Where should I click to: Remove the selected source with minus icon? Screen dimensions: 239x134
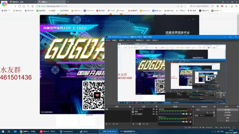click(137, 124)
